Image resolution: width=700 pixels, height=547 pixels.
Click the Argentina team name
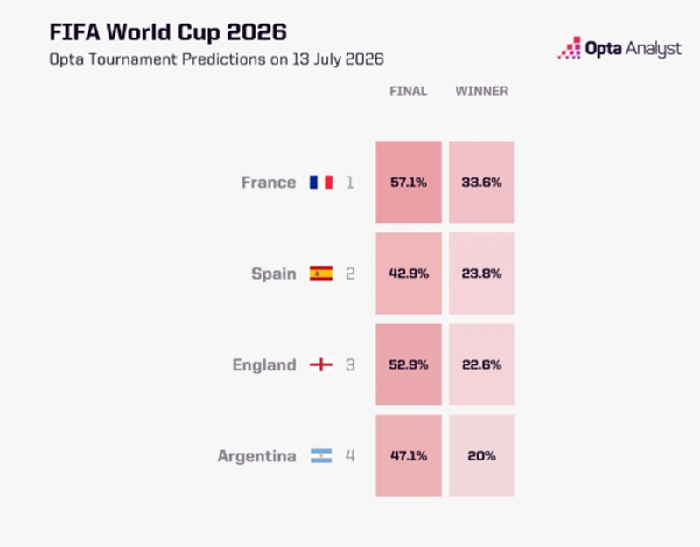tap(256, 456)
